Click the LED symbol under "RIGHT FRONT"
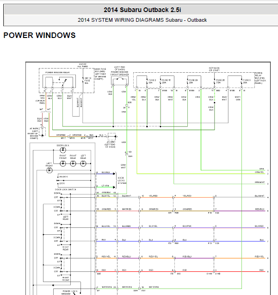 click(63, 163)
